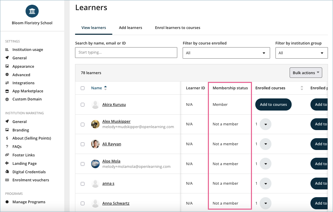The image size is (333, 212).
Task: Click the Landing Page plane icon
Action: (x=7, y=163)
